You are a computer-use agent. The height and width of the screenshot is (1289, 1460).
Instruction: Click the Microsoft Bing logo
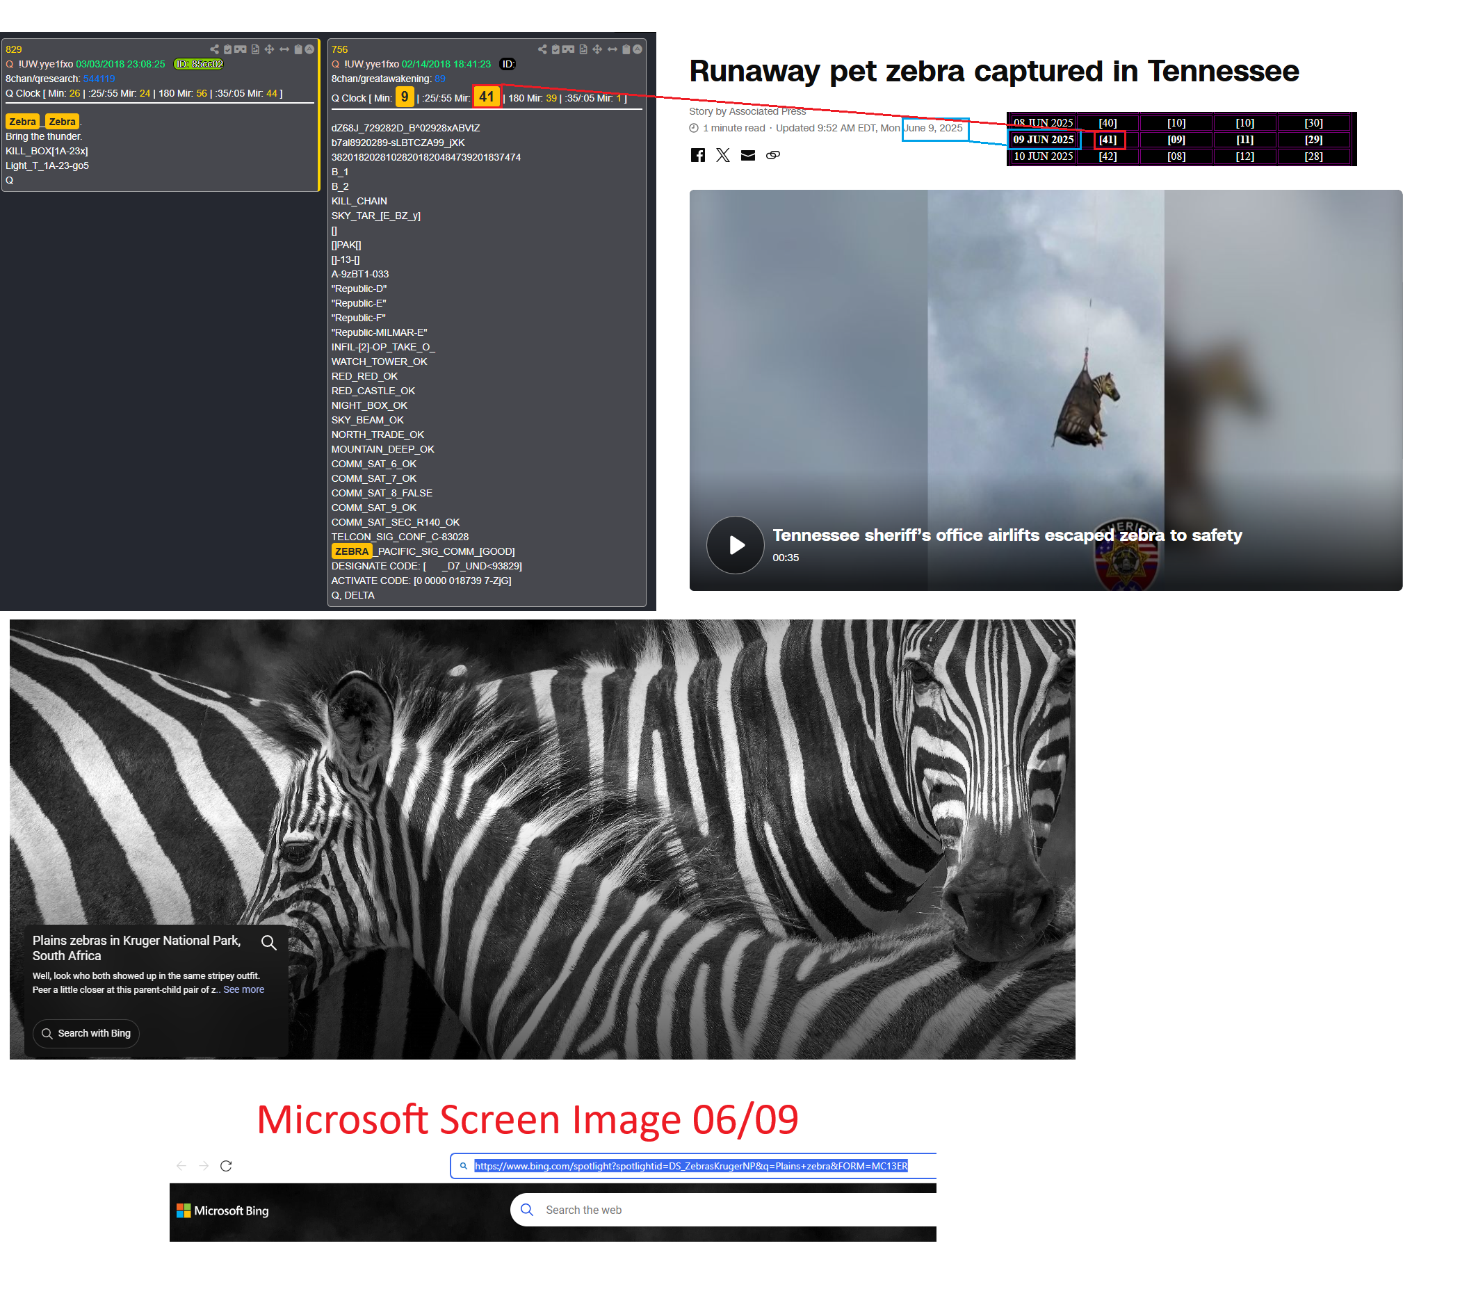tap(223, 1210)
